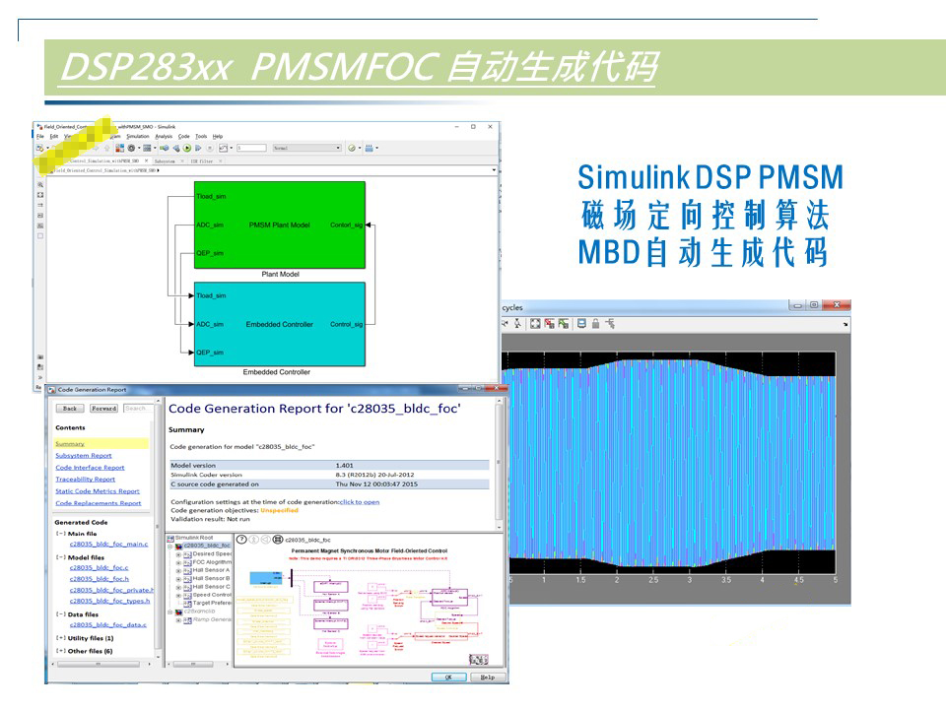Collapse the Main file section in report
The image size is (946, 709).
coord(61,534)
